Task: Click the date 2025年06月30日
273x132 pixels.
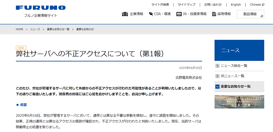Action: pyautogui.click(x=191, y=68)
